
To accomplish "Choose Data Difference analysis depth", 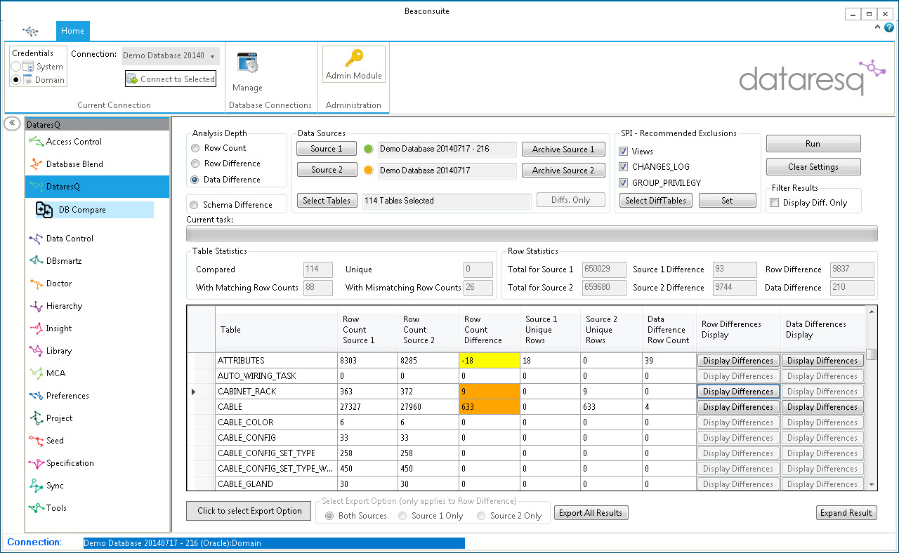I will tap(195, 180).
